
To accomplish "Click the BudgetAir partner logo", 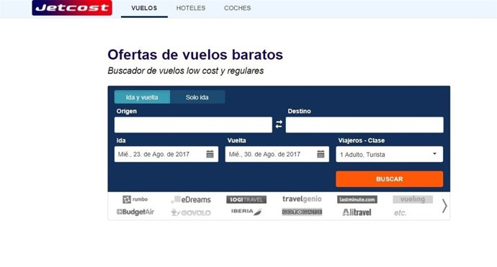I will [x=135, y=212].
